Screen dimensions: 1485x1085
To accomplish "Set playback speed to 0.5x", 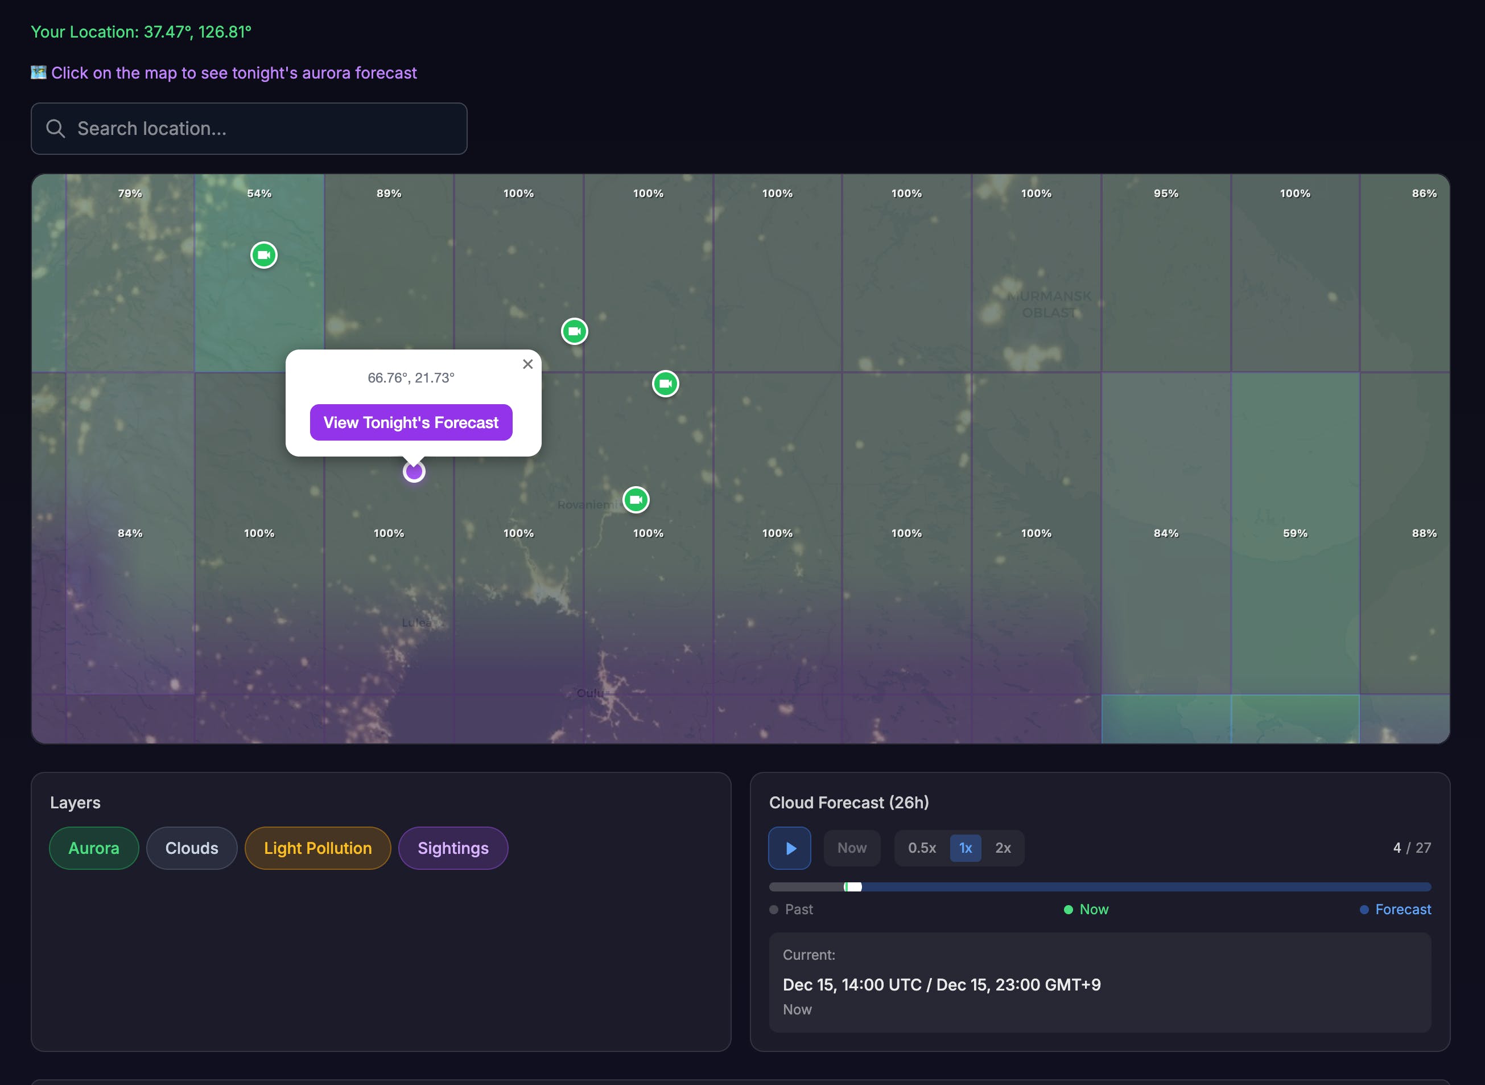I will point(922,848).
